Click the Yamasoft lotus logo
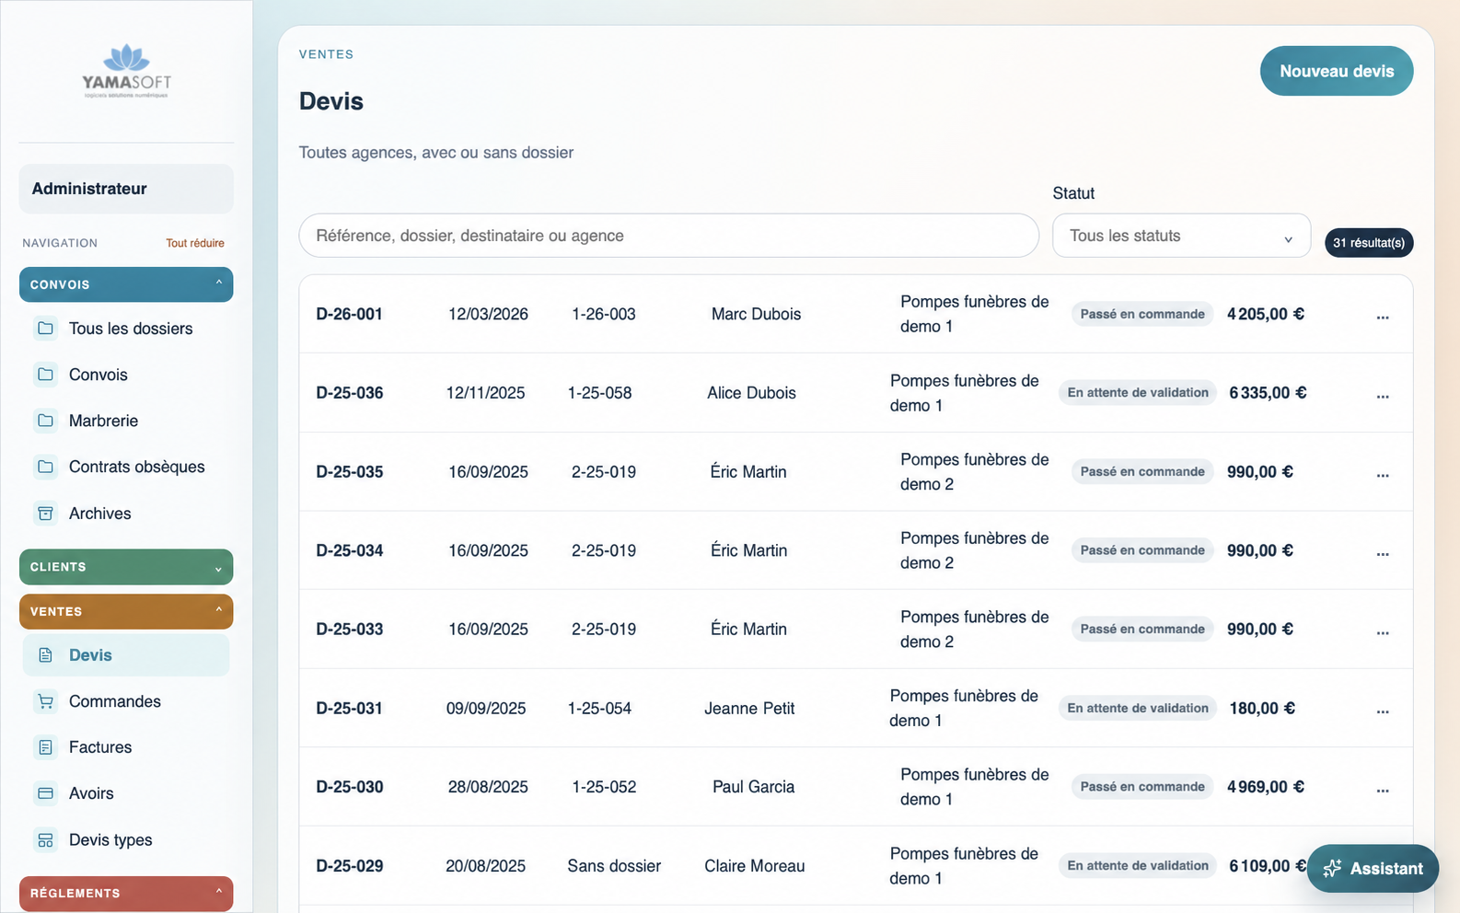 tap(126, 71)
